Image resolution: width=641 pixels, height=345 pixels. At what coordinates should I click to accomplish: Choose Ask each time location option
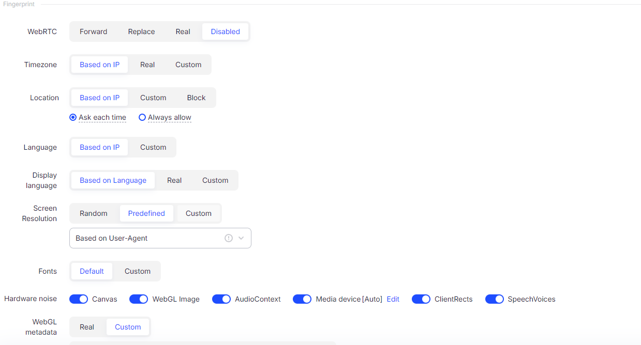pyautogui.click(x=73, y=117)
